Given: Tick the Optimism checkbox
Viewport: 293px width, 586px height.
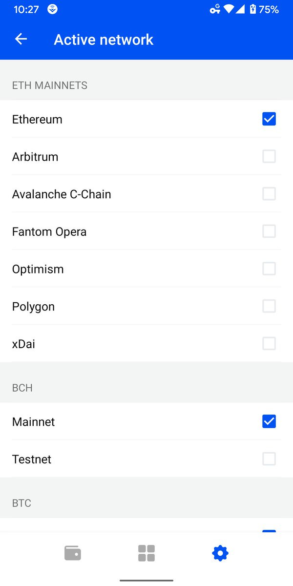Looking at the screenshot, I should [x=269, y=269].
